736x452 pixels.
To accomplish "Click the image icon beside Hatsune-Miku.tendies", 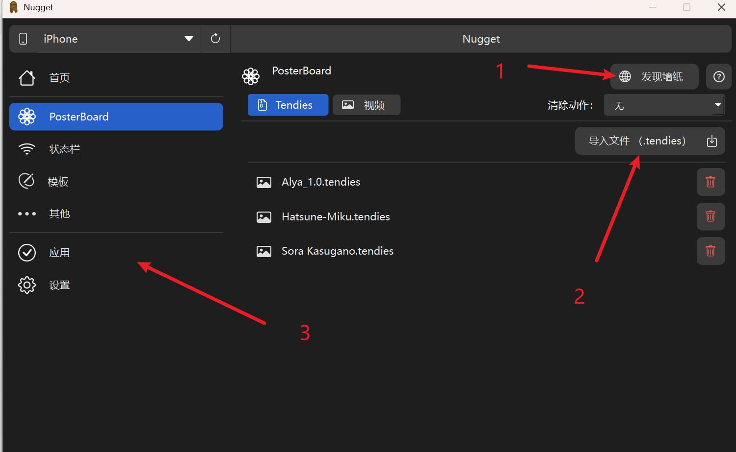I will tap(264, 217).
